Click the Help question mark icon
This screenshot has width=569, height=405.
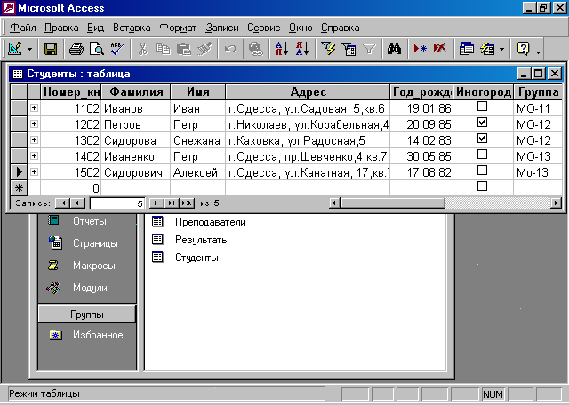click(523, 49)
